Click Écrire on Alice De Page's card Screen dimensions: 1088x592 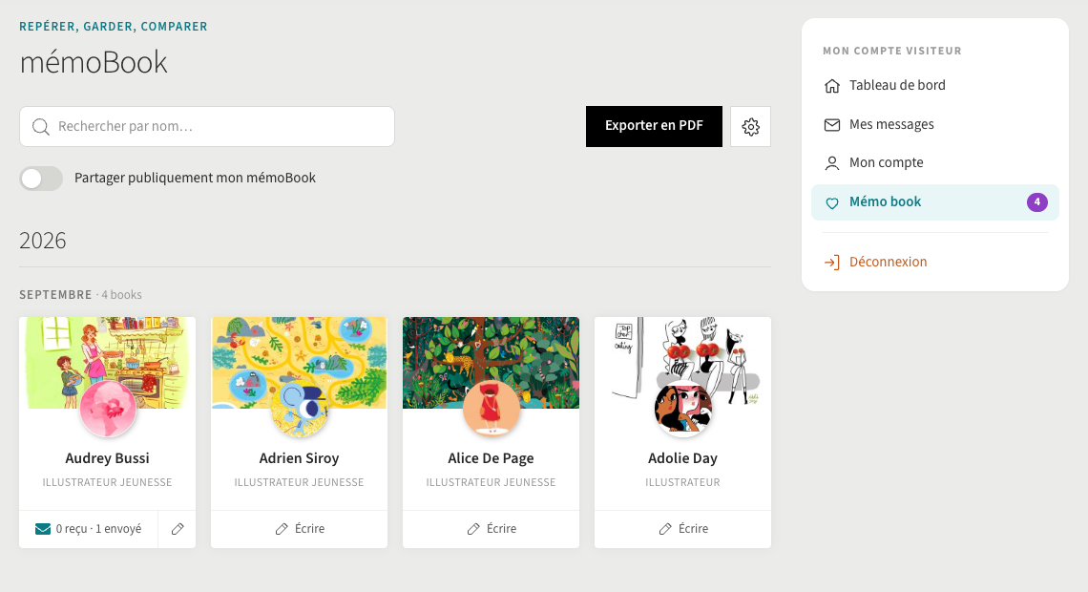pyautogui.click(x=491, y=529)
